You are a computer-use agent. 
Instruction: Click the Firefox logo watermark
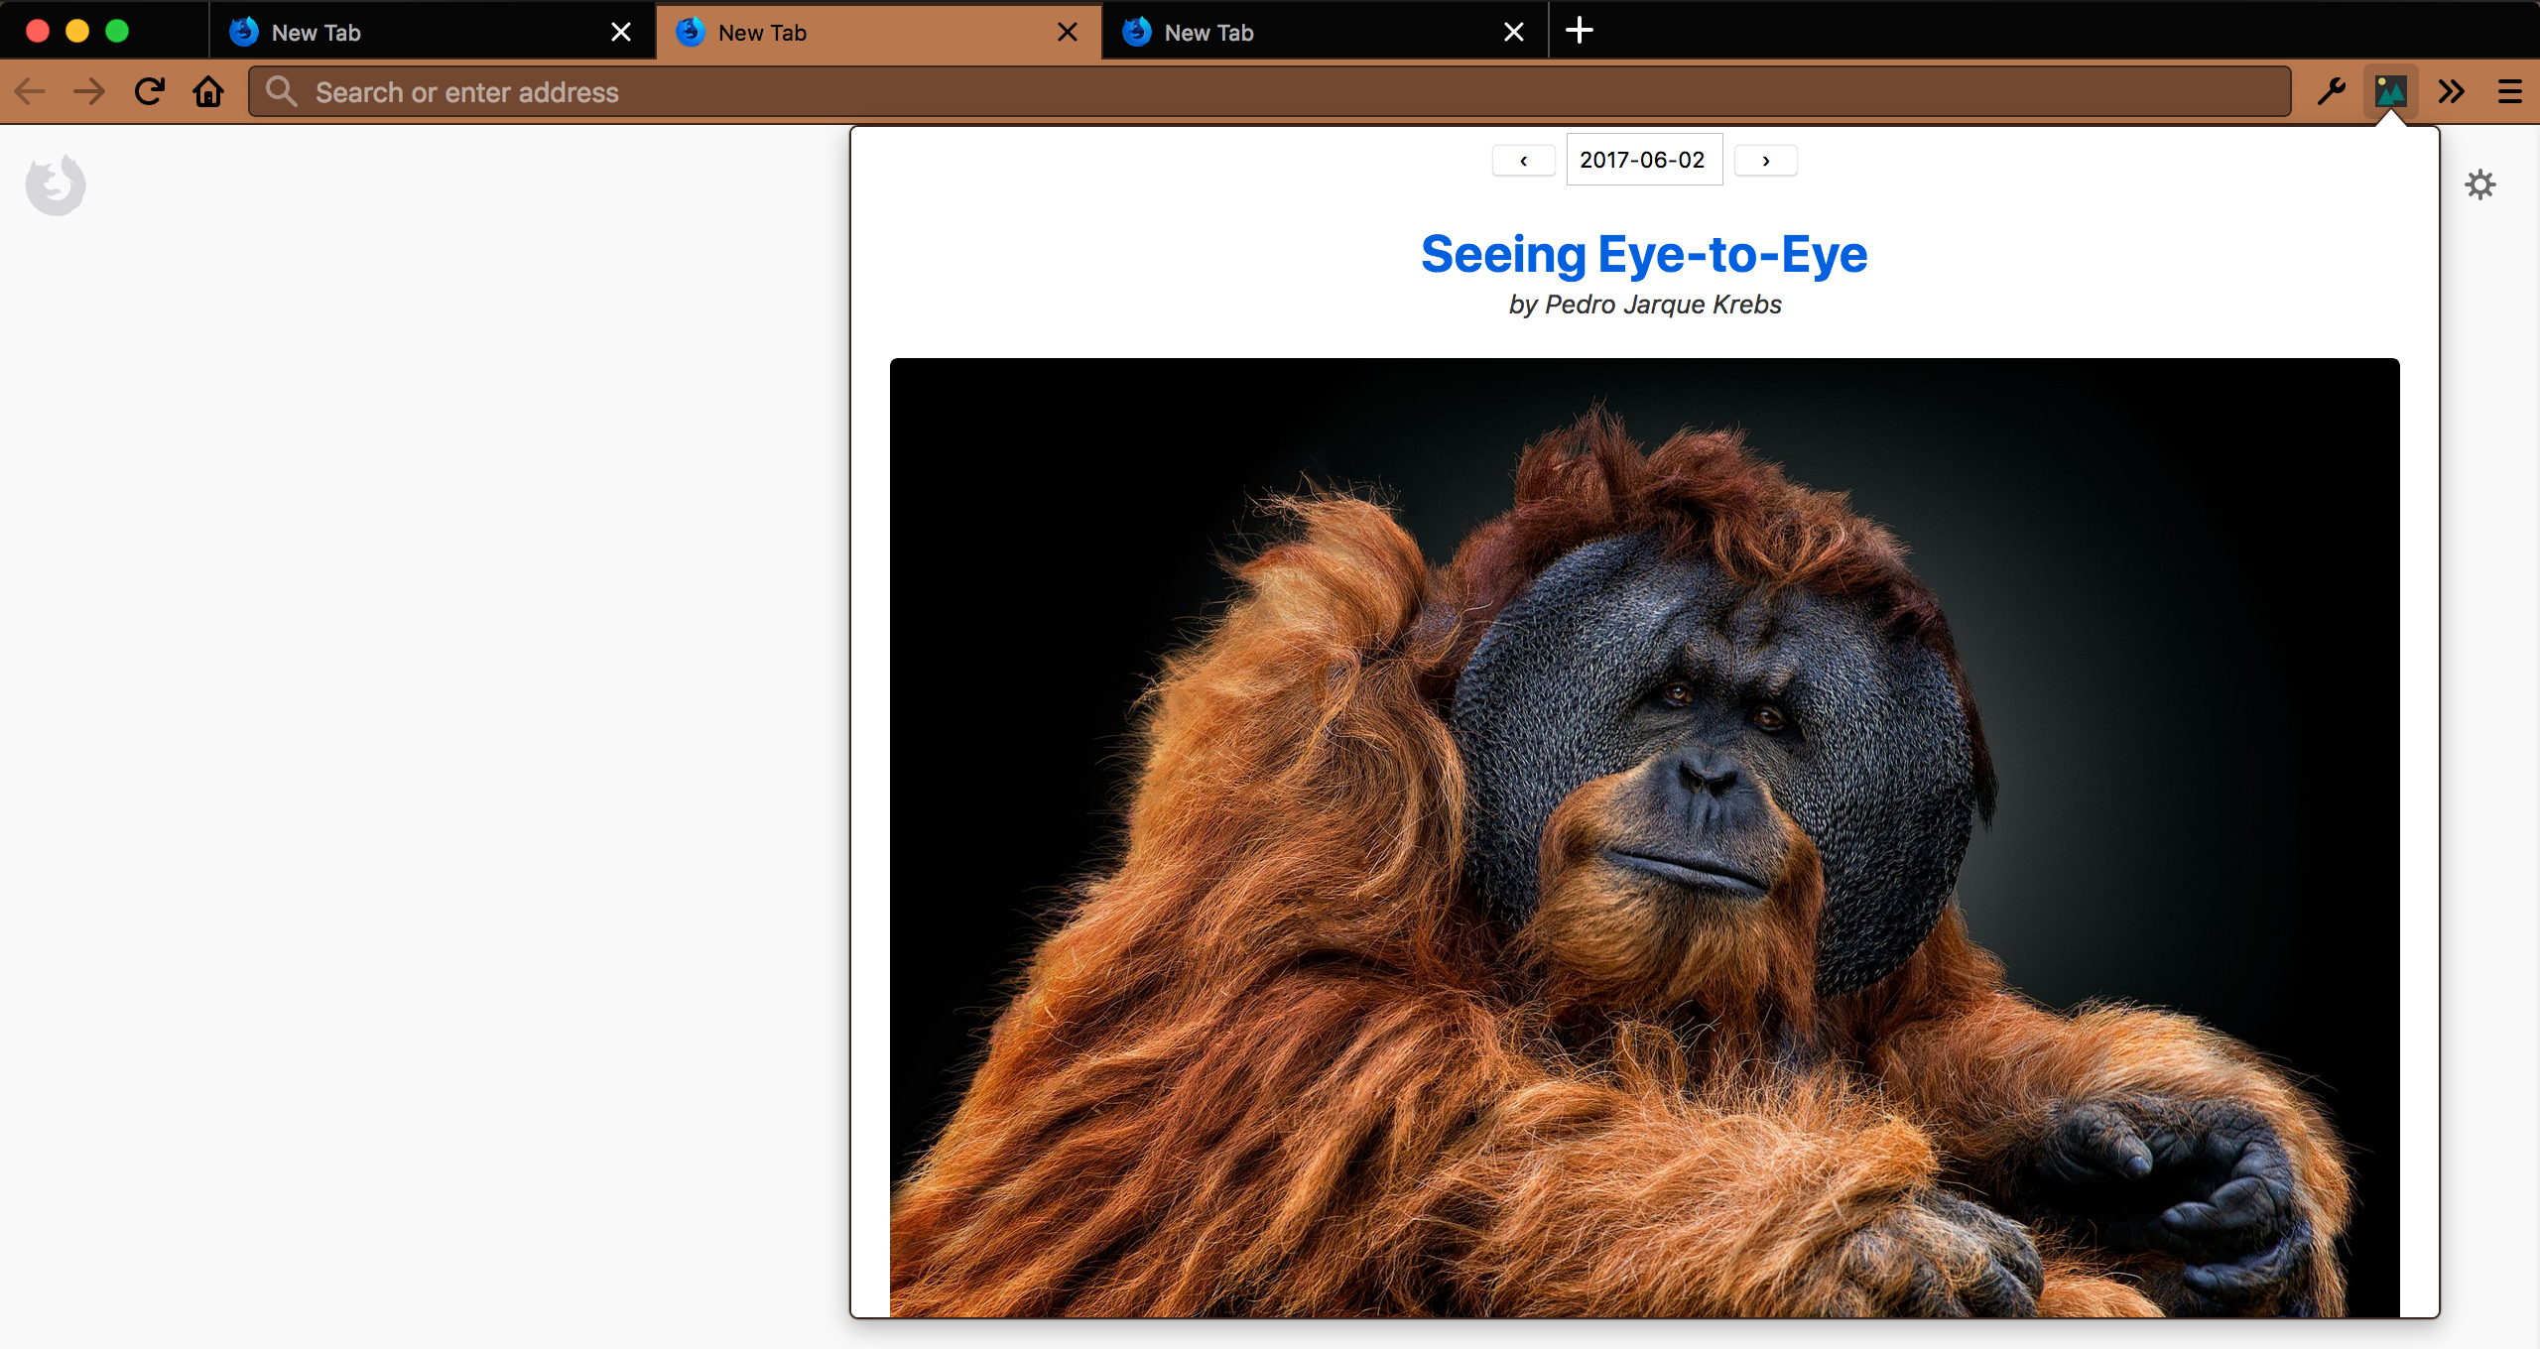pos(56,184)
